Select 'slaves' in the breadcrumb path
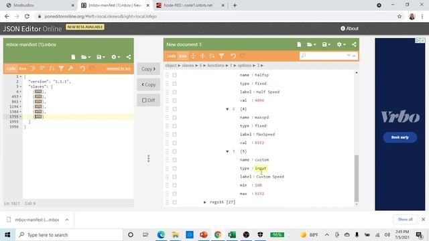429x241 pixels. [x=188, y=66]
